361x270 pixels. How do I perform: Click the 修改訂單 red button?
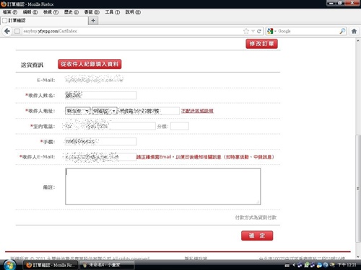click(261, 44)
